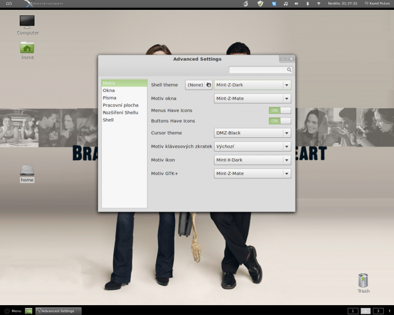Screen dimensions: 394x315
Task: Expand the Motiv klávesových zkratek dropdown
Action: point(252,147)
